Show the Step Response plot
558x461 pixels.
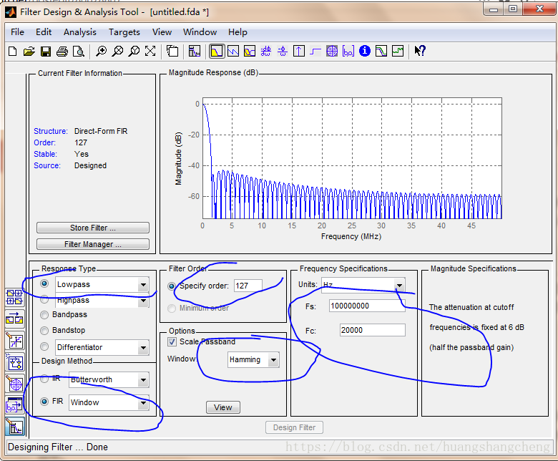[315, 52]
